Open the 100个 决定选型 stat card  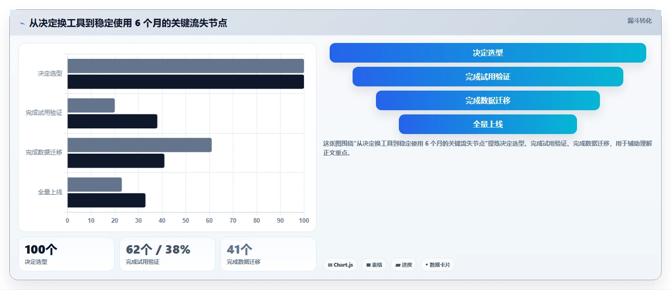coord(66,254)
